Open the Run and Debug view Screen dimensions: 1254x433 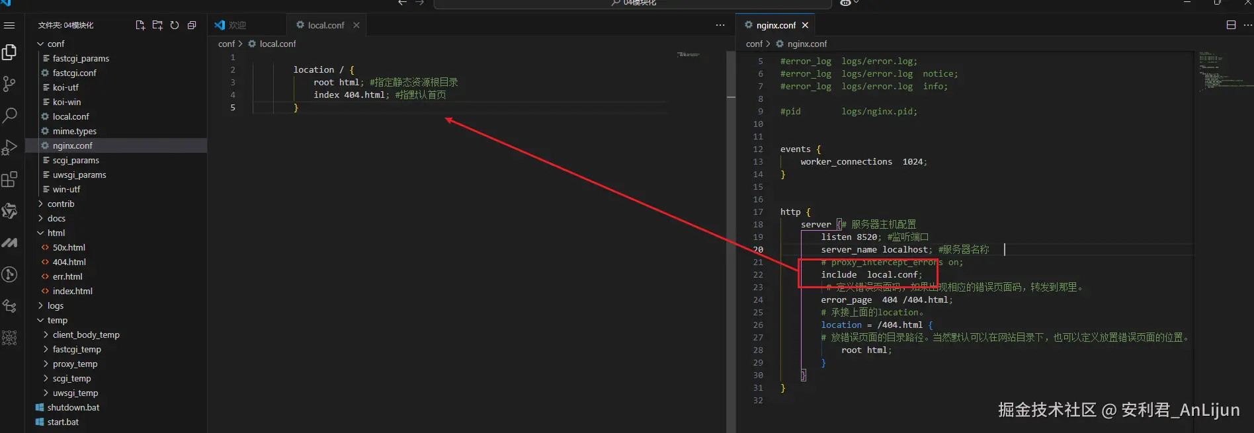(x=9, y=147)
